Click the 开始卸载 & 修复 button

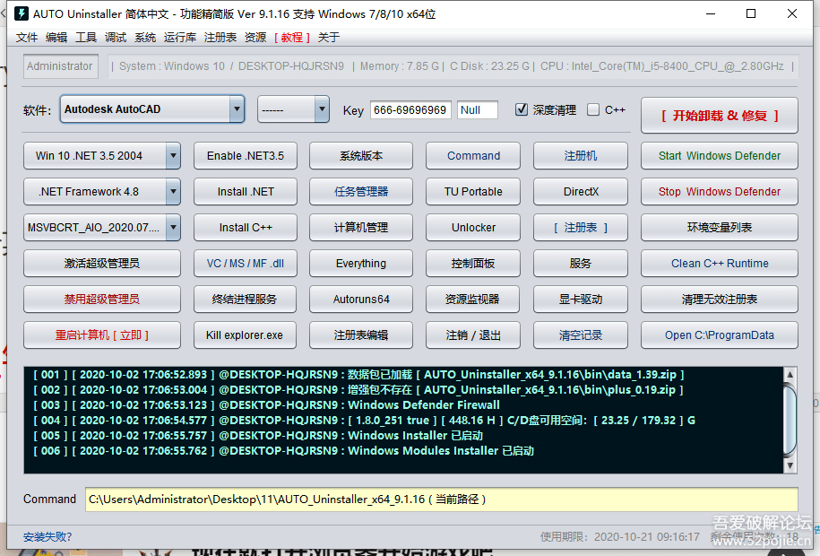[720, 115]
